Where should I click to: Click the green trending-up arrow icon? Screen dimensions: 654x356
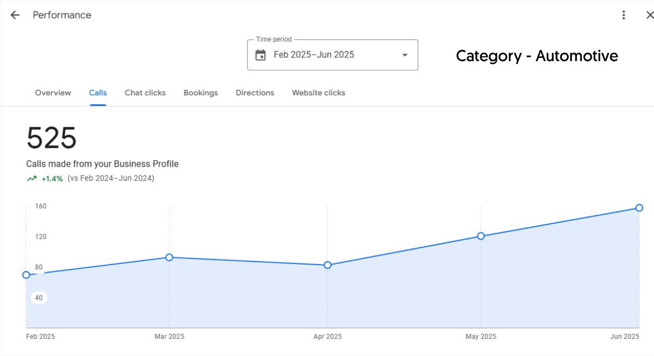(x=32, y=179)
